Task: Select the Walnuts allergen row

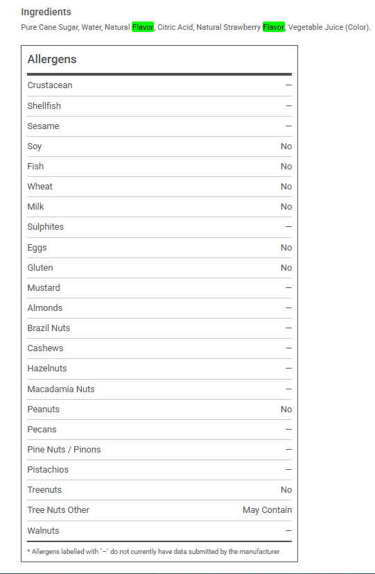Action: click(159, 531)
